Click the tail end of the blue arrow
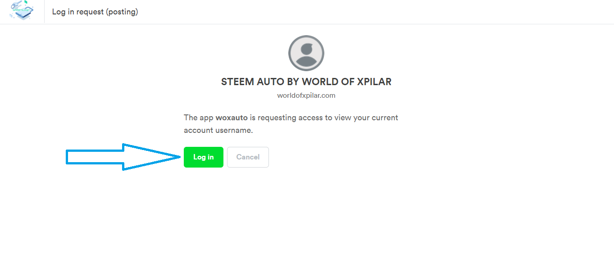The height and width of the screenshot is (259, 614). point(68,157)
